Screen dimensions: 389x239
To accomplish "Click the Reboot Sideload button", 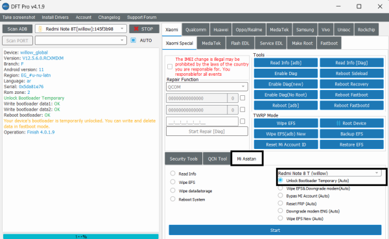I will [x=351, y=73].
